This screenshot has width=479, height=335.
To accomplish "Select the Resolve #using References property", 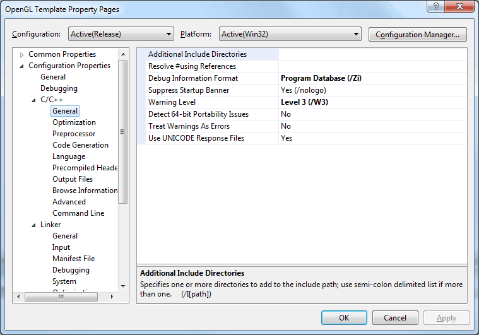I will pyautogui.click(x=212, y=66).
